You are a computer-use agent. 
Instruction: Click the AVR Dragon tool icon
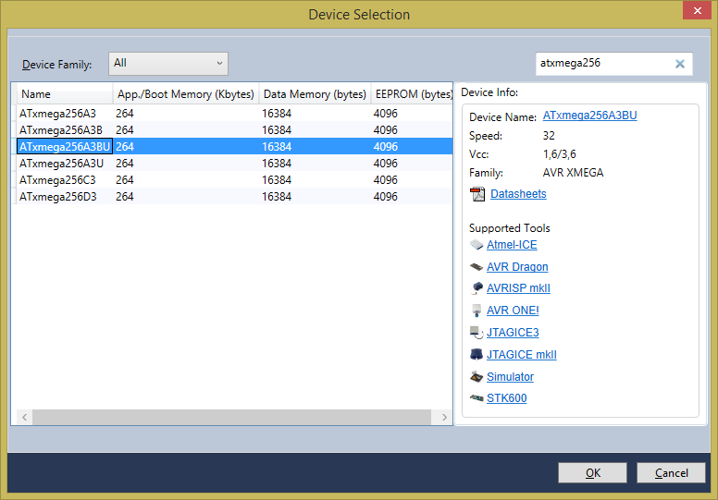pos(477,267)
